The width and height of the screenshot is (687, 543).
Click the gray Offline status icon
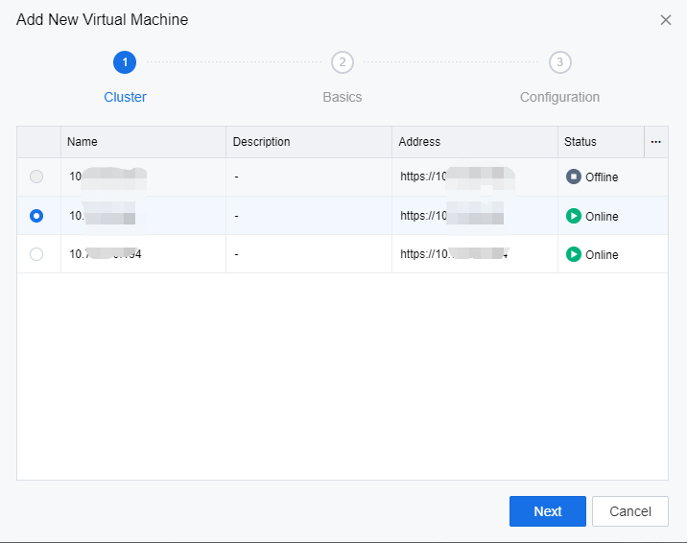574,177
